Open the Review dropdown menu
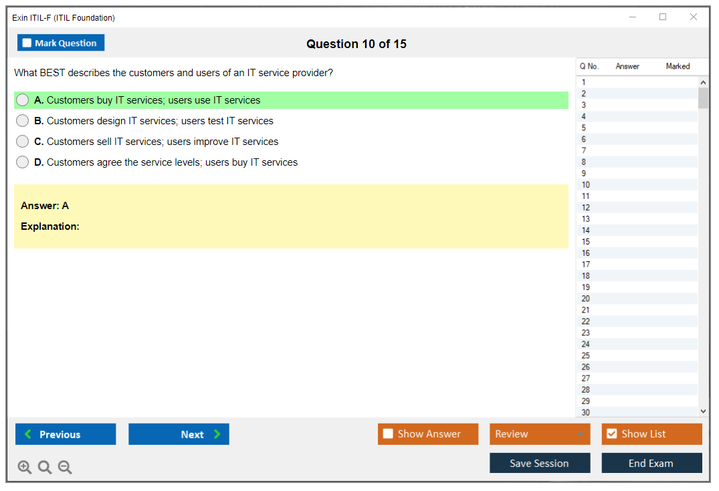 click(x=539, y=434)
